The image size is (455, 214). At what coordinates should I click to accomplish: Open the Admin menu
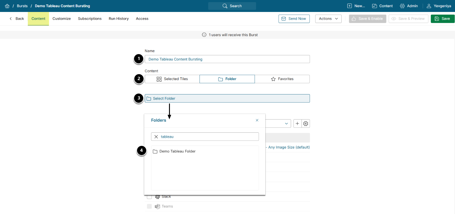pyautogui.click(x=409, y=6)
